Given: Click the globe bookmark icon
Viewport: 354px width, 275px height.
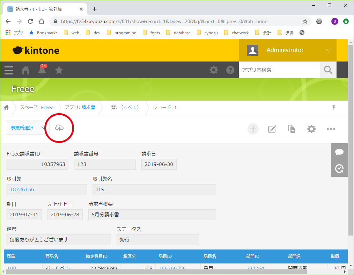Looking at the screenshot, I should [302, 33].
